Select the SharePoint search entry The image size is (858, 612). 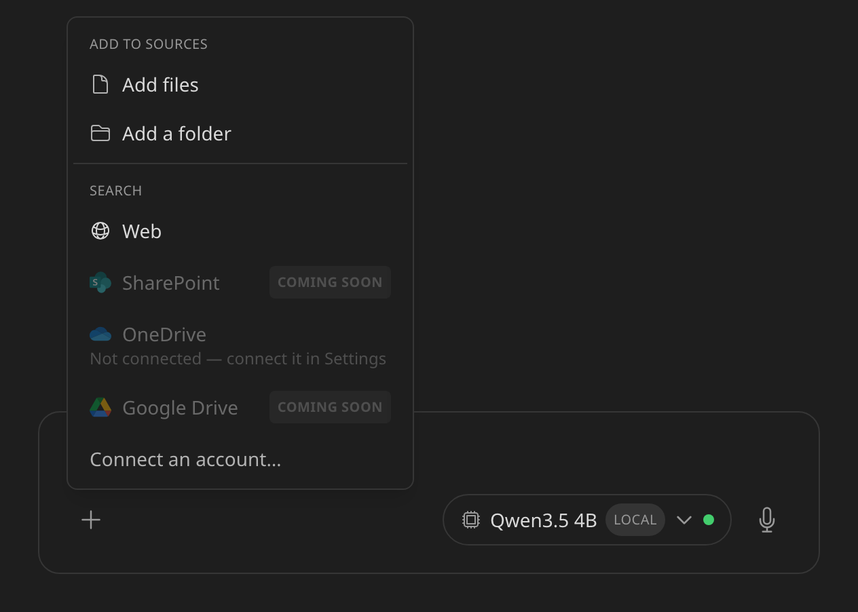240,282
